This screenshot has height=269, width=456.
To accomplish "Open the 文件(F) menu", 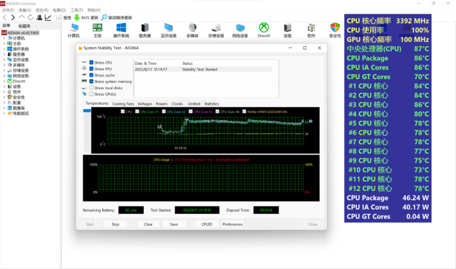I will 8,10.
